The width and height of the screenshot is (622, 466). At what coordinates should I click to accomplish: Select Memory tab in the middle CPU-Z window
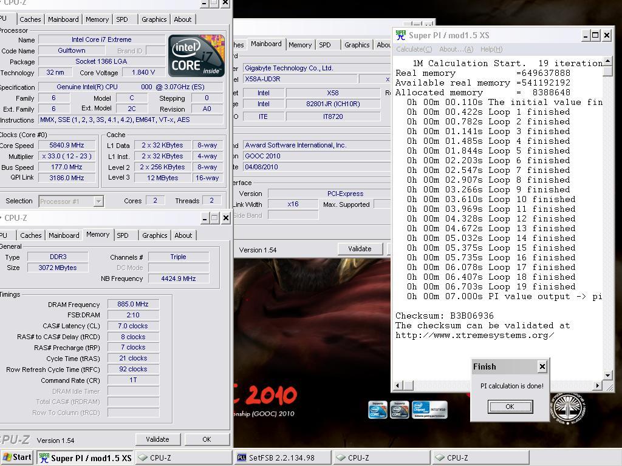(x=300, y=45)
